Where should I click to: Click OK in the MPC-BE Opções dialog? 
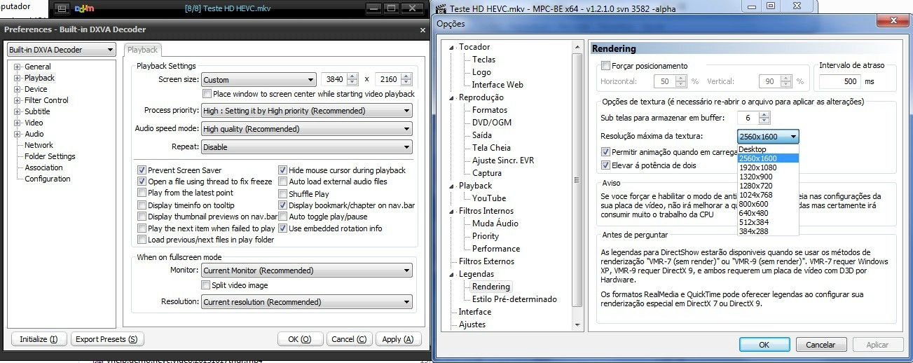click(764, 345)
